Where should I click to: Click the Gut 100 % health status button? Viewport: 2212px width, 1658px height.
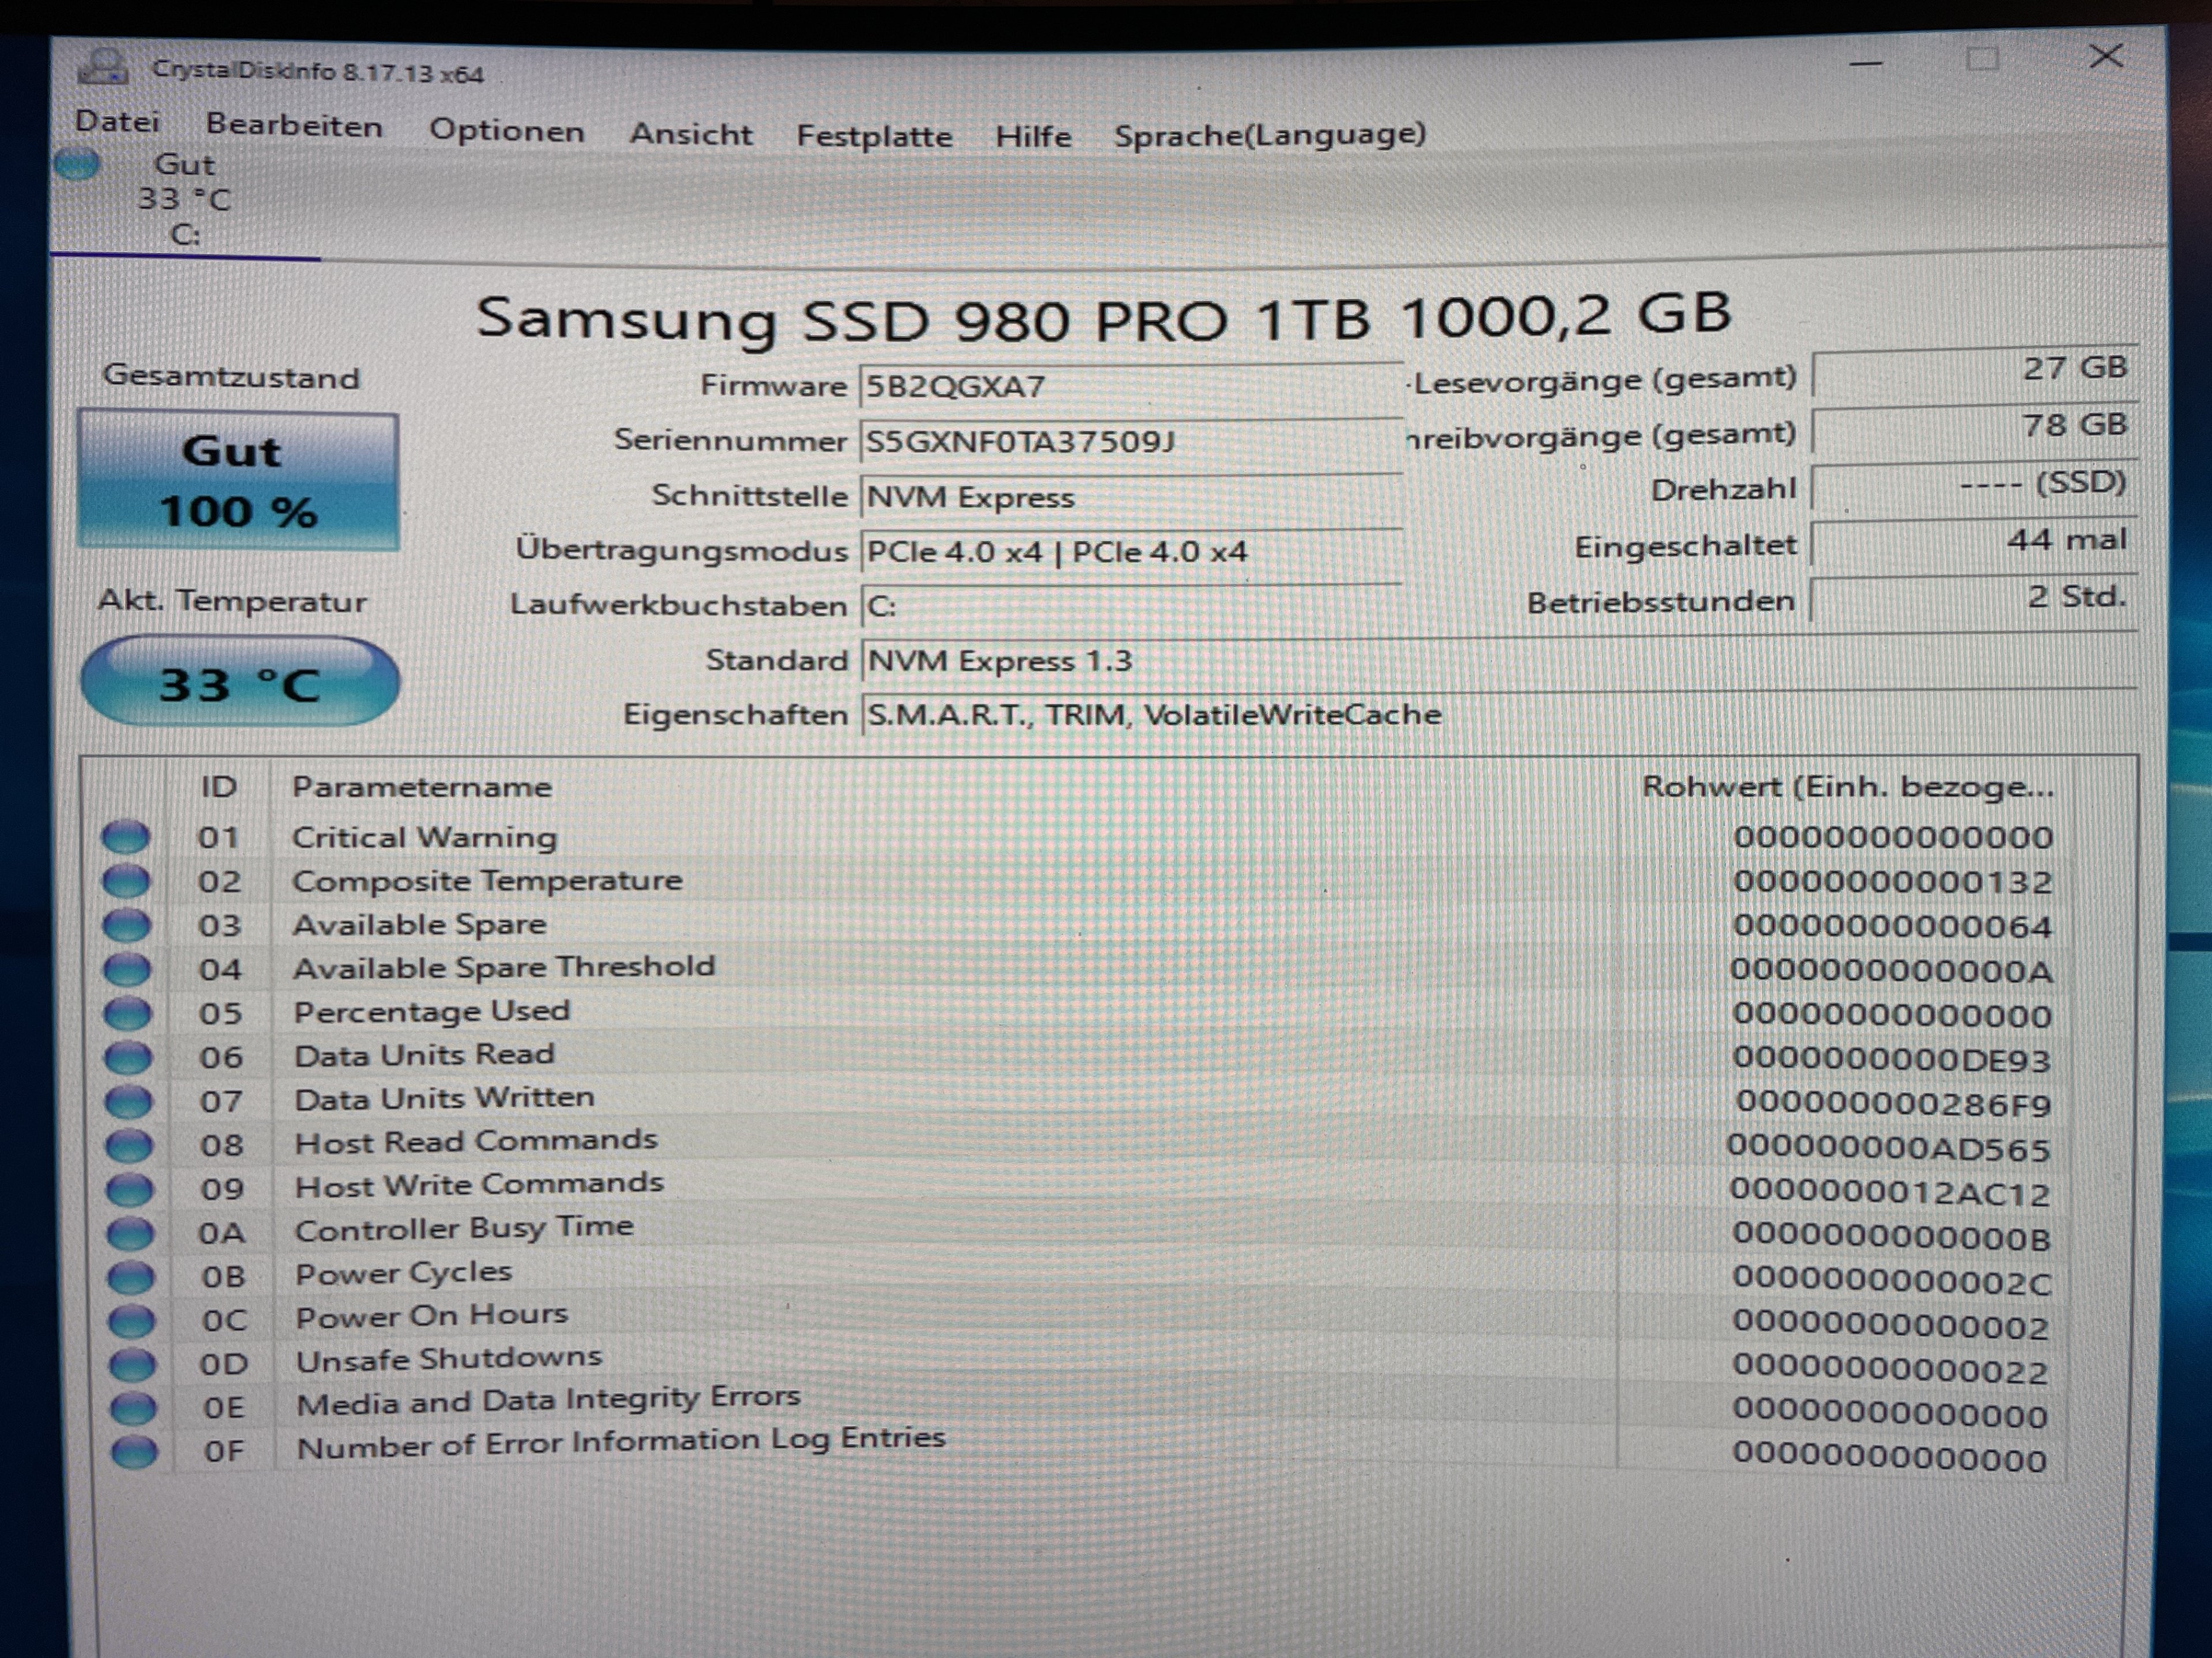click(238, 481)
